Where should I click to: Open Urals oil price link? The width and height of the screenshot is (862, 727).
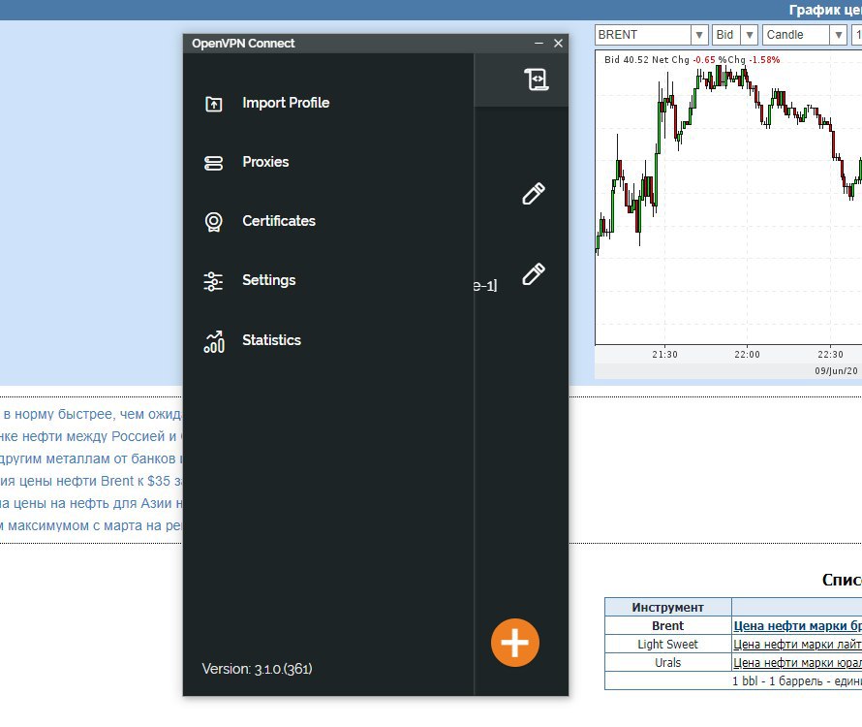(x=797, y=663)
